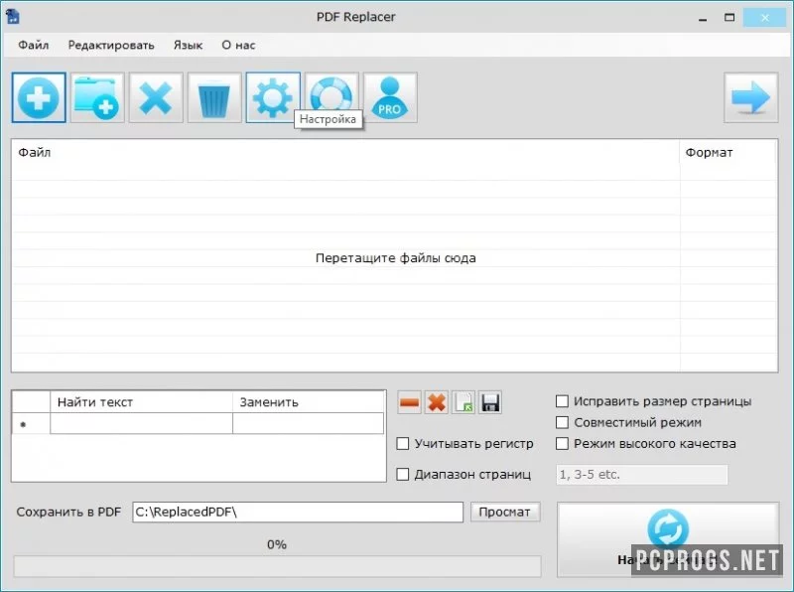Toggle Диапазон страниц checkbox

pyautogui.click(x=403, y=475)
